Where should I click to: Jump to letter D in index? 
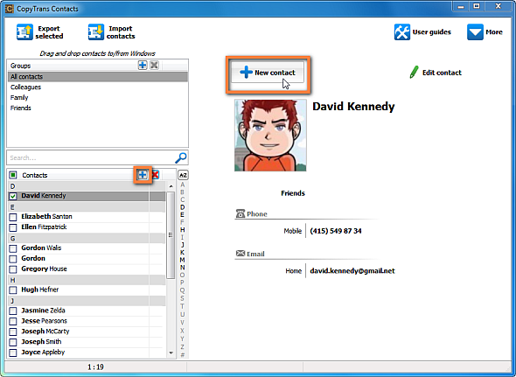[x=182, y=207]
